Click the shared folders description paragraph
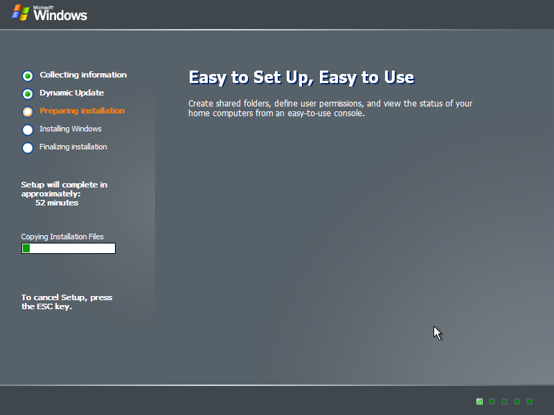The image size is (554, 415). pos(330,109)
